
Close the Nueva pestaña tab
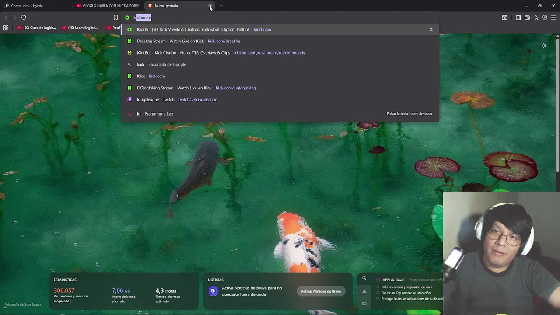point(210,6)
